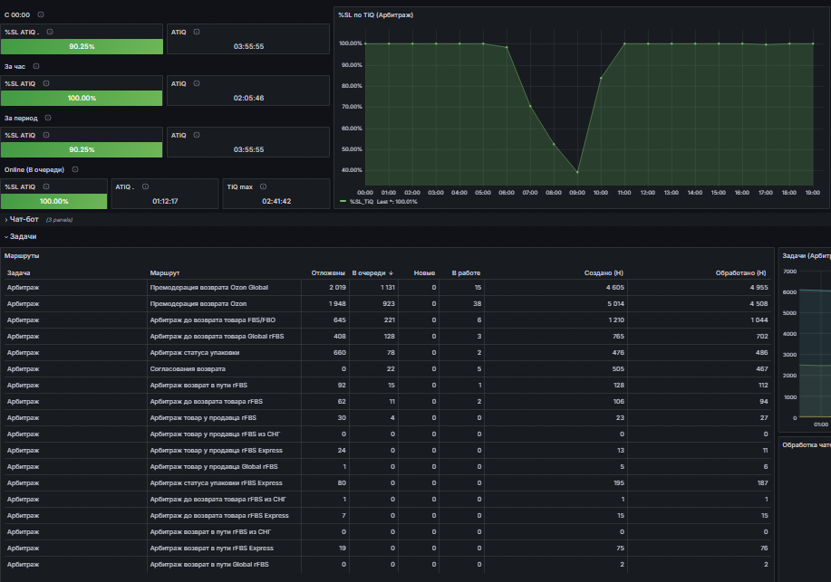Expand the 'Чат-бот' row section

tap(24, 219)
